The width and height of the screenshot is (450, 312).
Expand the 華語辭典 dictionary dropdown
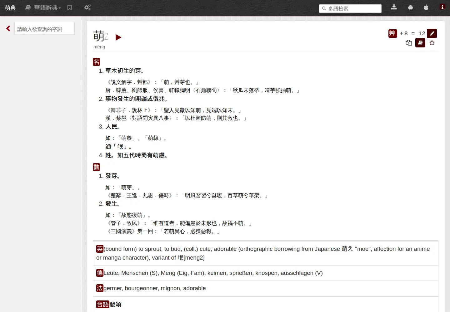pos(43,8)
